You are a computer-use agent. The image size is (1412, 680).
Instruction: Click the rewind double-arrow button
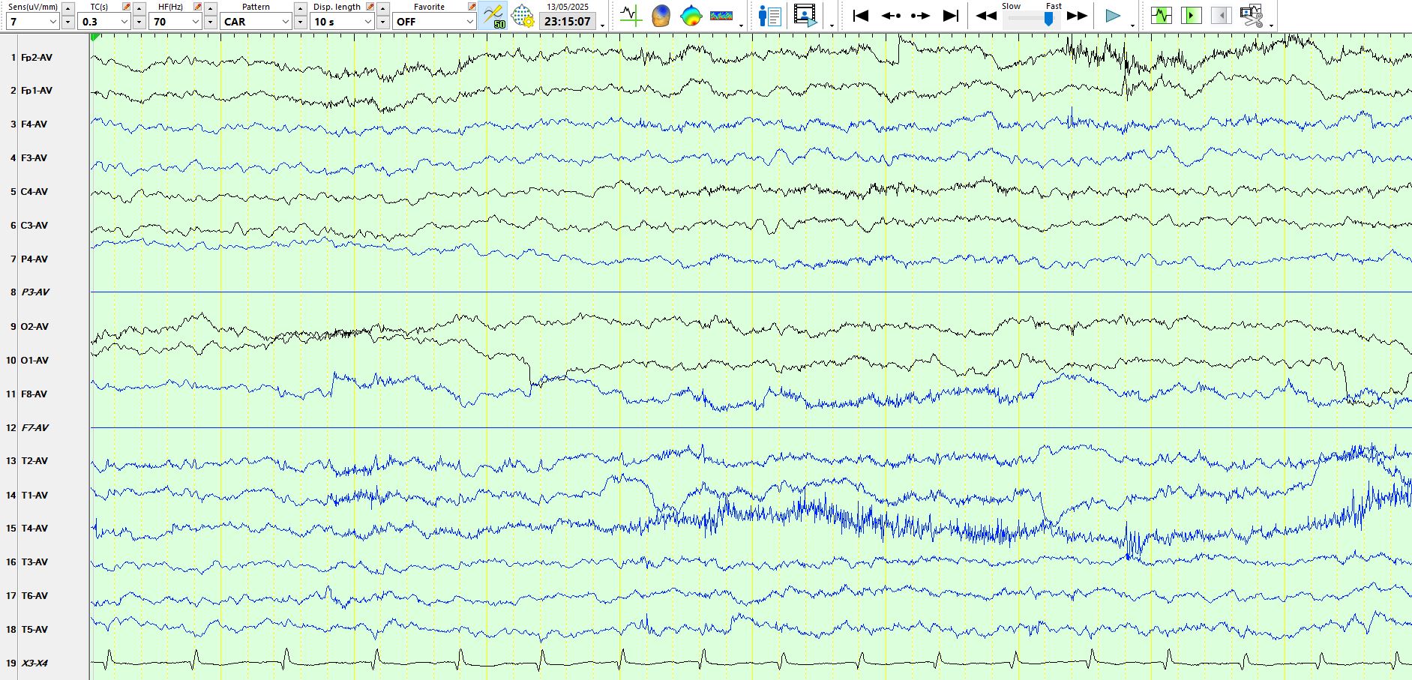[x=986, y=16]
